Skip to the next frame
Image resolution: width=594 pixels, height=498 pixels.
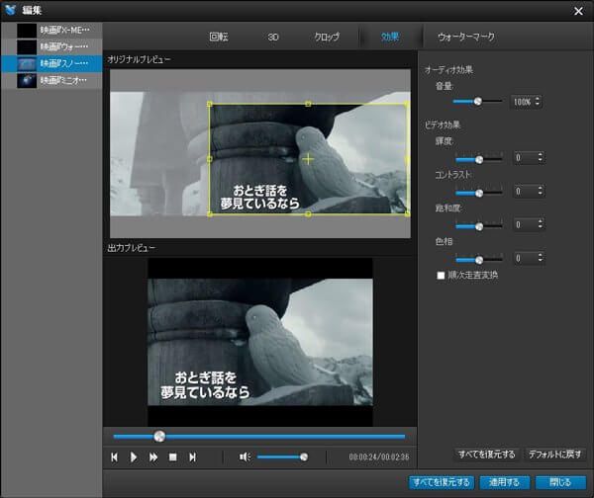tap(192, 456)
